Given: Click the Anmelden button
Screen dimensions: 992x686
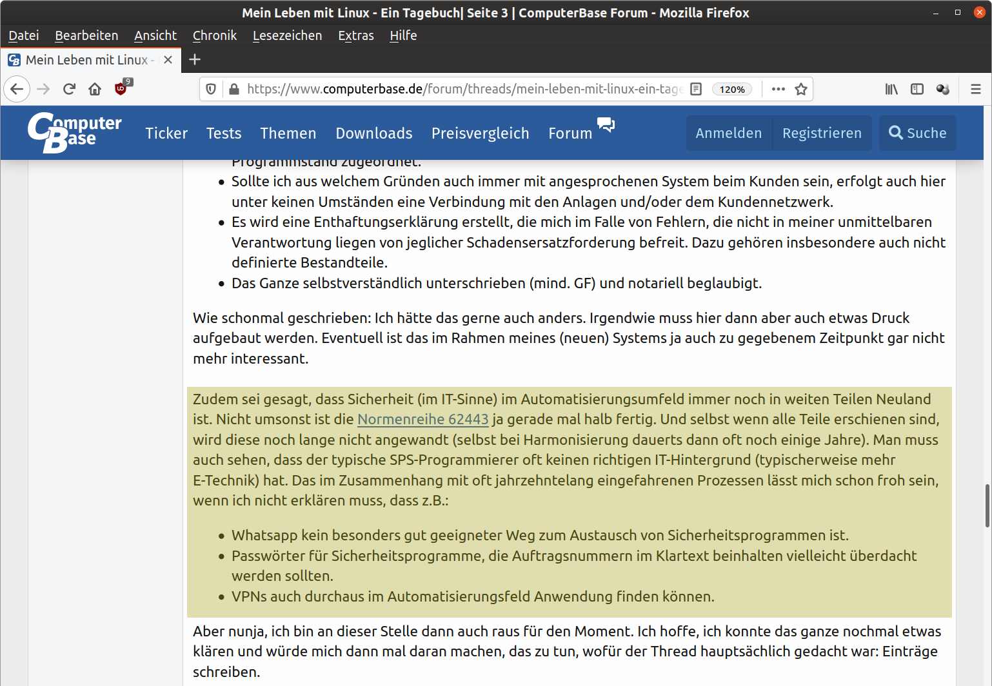Looking at the screenshot, I should [728, 133].
